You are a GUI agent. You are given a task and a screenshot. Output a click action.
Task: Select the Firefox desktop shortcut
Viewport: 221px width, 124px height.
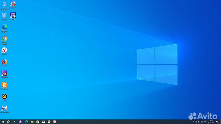tap(4, 63)
